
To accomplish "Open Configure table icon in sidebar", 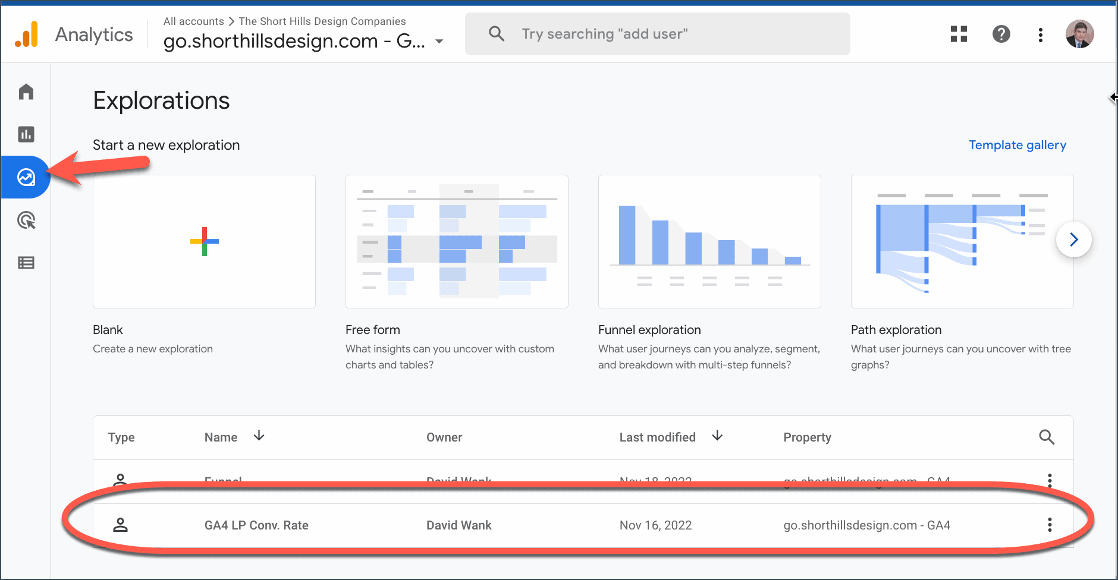I will [26, 263].
